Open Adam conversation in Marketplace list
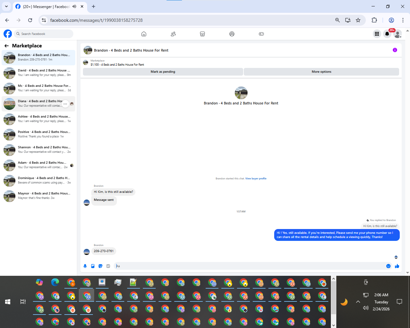The image size is (410, 328). tap(38, 165)
